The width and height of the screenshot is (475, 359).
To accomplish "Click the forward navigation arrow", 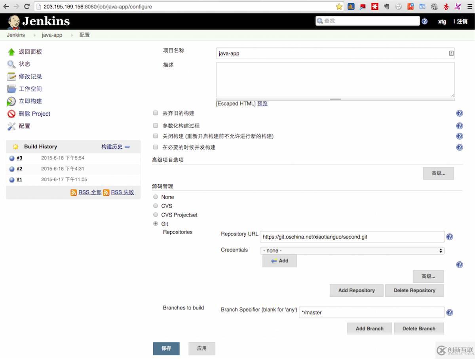I will click(16, 6).
